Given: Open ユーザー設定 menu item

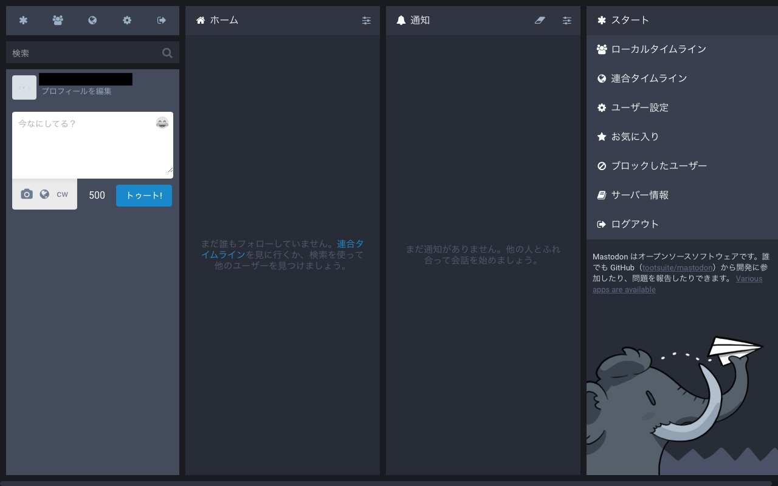Looking at the screenshot, I should tap(682, 108).
